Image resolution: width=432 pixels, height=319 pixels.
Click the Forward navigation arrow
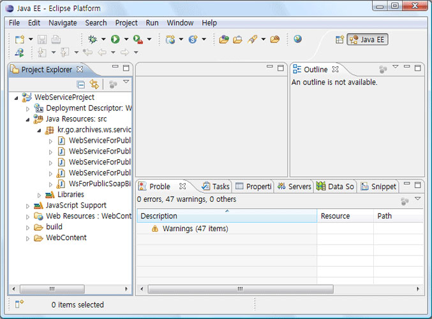(x=125, y=52)
